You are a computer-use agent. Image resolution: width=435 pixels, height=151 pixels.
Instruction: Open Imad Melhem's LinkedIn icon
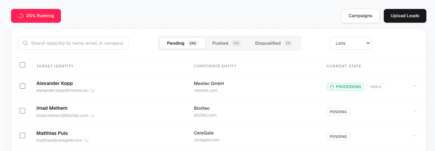pos(92,116)
